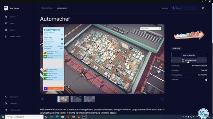The image size is (213, 119).
Task: Select the first screenshot thumbnail
Action: [x=63, y=99]
